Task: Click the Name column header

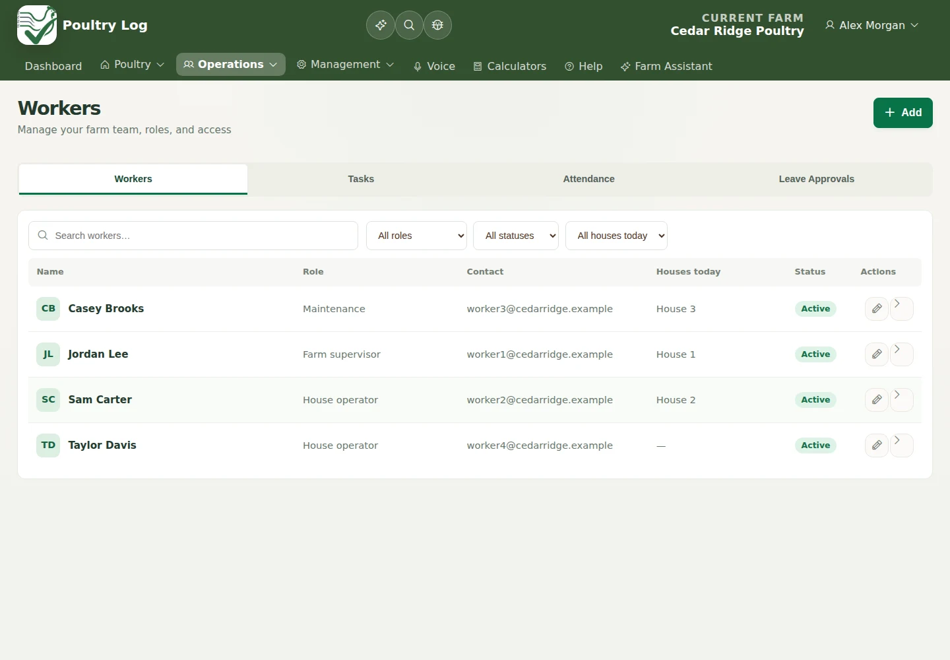Action: (x=50, y=272)
